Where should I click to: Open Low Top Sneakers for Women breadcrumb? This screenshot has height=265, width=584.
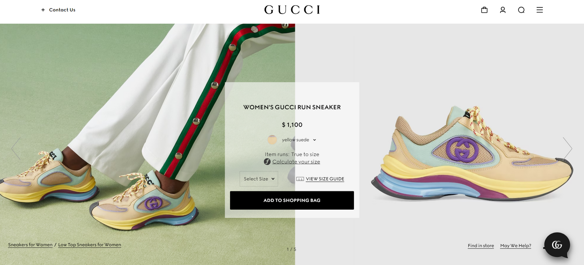pyautogui.click(x=90, y=245)
